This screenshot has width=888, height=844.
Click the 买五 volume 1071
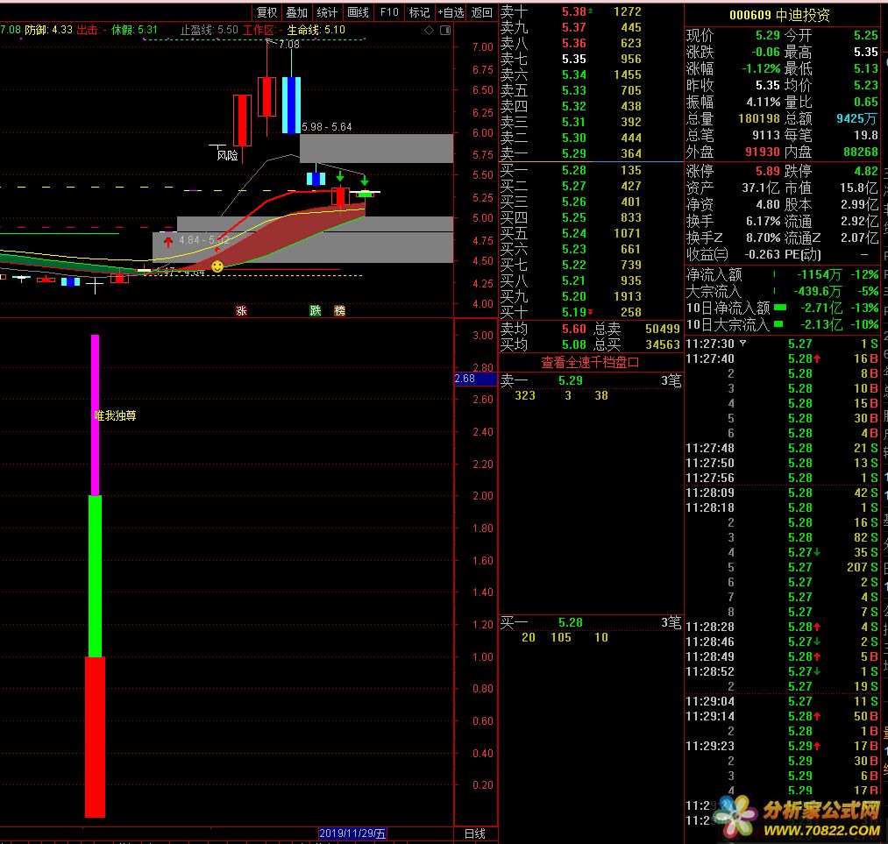pos(628,233)
